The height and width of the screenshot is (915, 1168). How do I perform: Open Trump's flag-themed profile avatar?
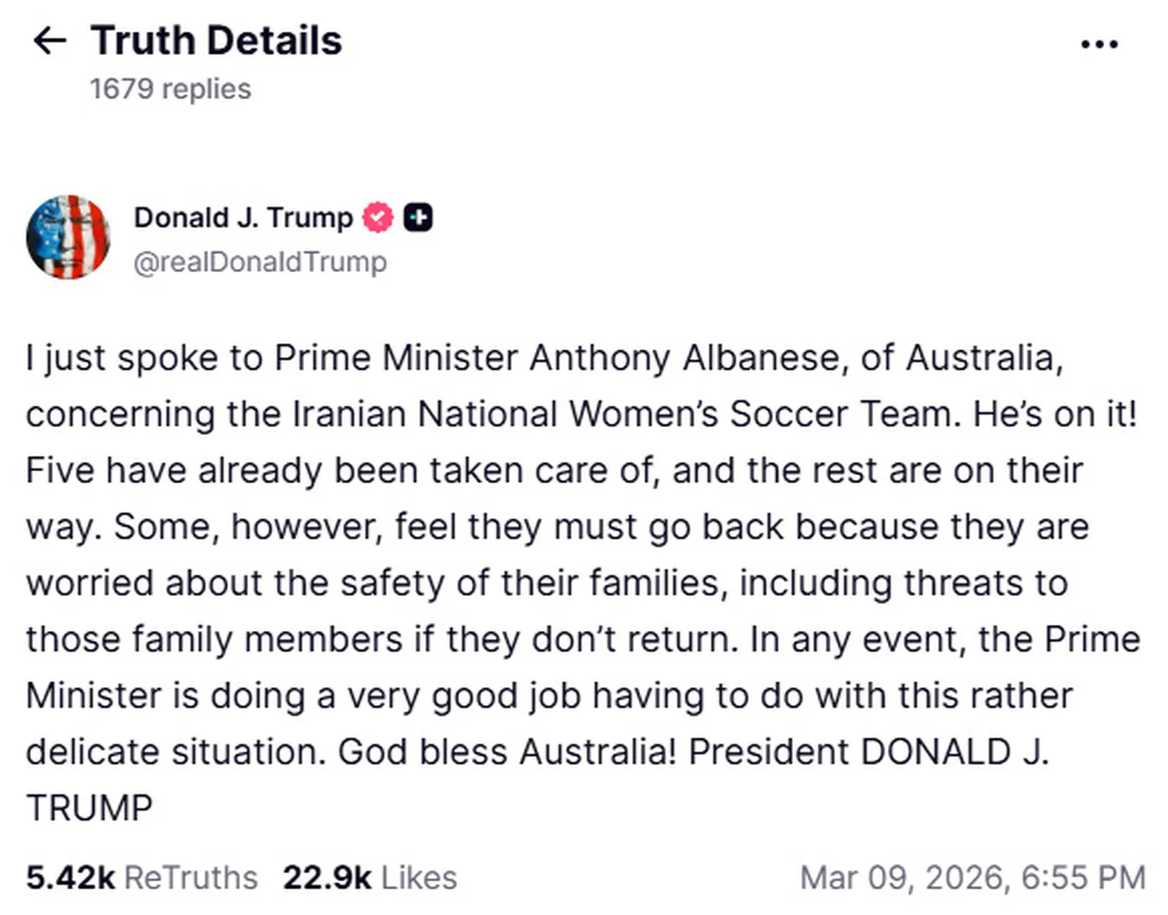coord(68,237)
